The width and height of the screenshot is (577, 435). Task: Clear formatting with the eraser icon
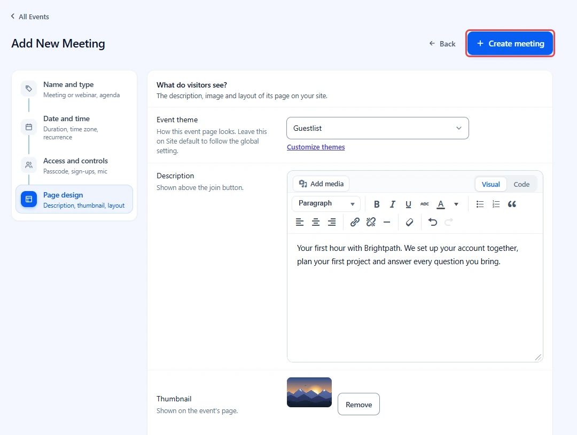pyautogui.click(x=410, y=222)
